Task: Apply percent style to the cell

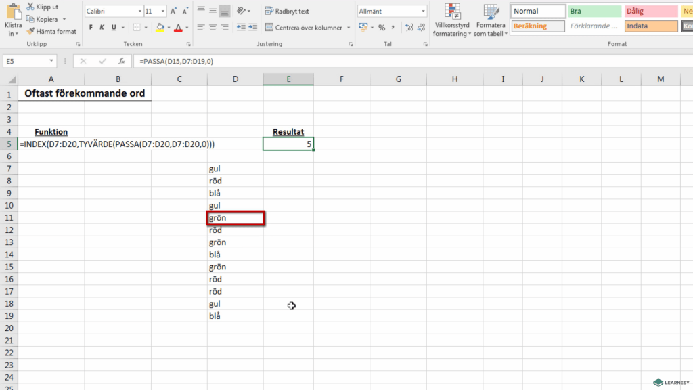Action: point(382,28)
